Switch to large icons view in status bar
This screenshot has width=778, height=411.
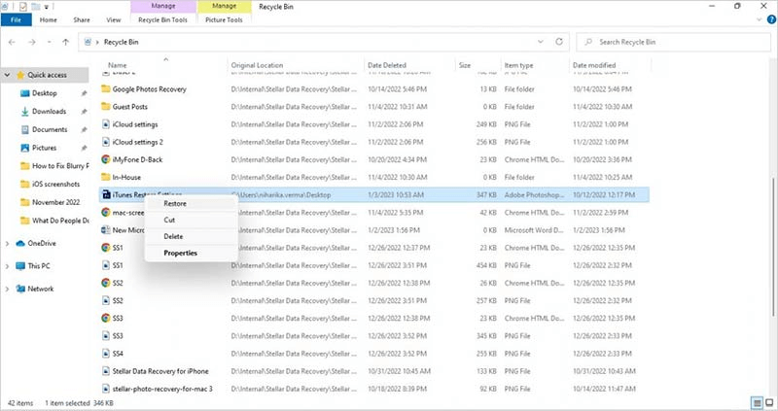769,403
